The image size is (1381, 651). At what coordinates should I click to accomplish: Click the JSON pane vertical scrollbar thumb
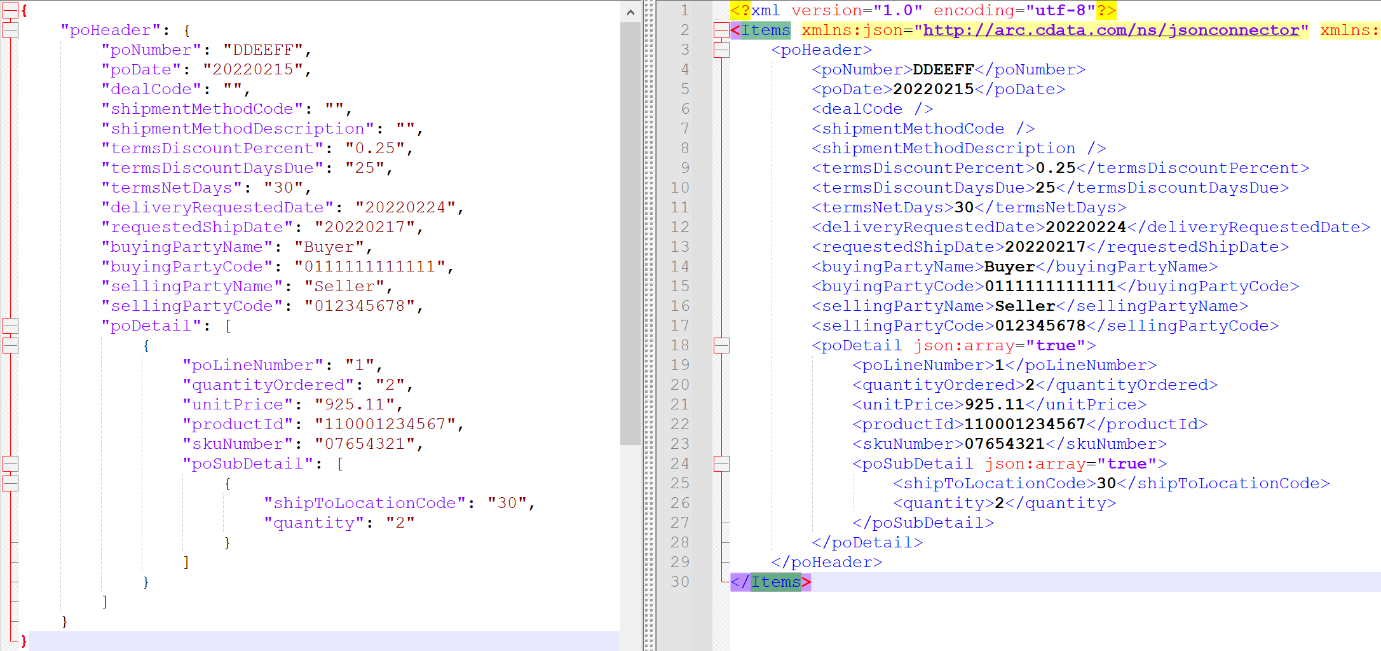click(630, 233)
